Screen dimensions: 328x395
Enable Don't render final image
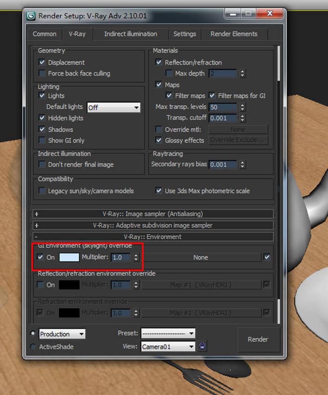coord(42,164)
